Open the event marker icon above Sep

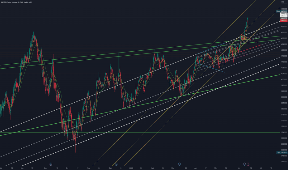(x=51, y=164)
